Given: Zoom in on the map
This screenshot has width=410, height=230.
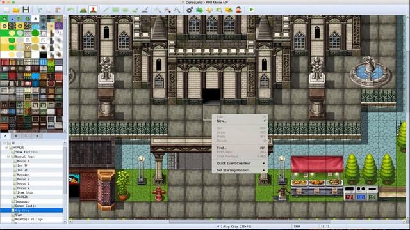Looking at the screenshot, I should [158, 10].
